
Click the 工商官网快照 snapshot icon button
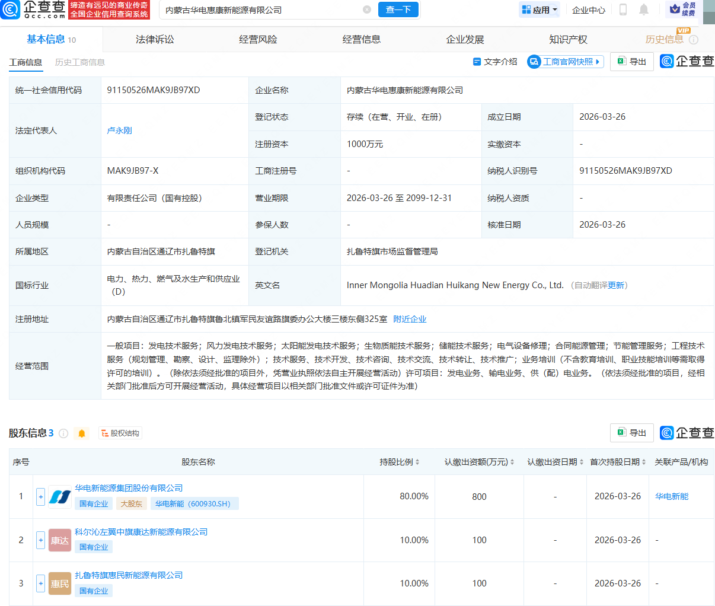[x=565, y=61]
